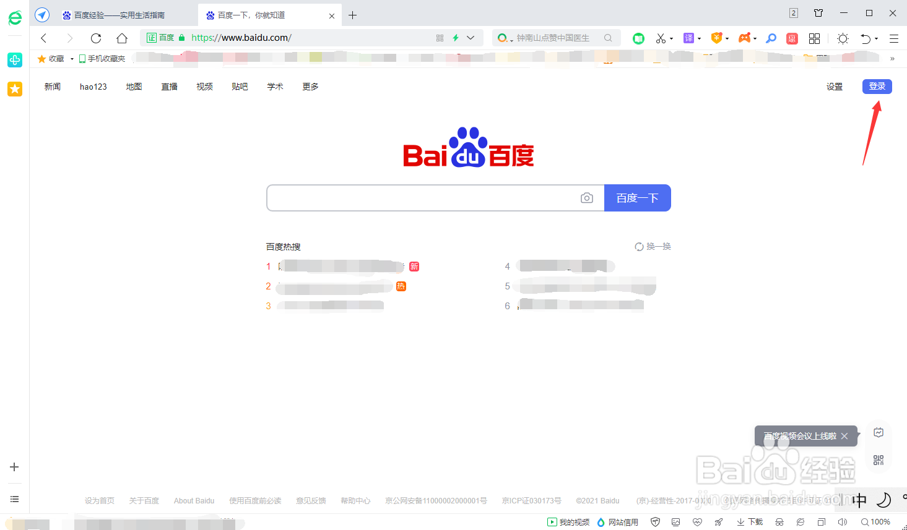Open the yellow star sidebar favorites

click(15, 89)
